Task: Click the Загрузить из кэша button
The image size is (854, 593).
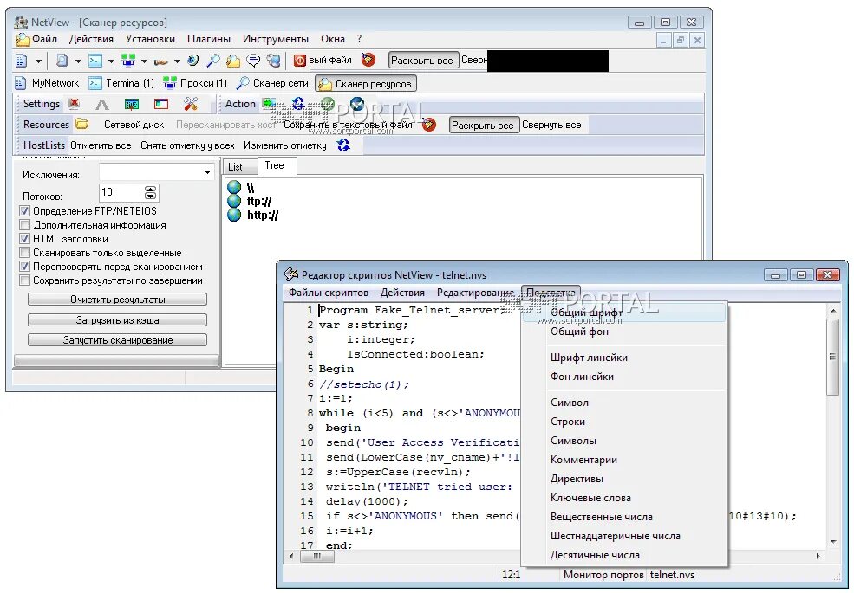Action: click(118, 320)
